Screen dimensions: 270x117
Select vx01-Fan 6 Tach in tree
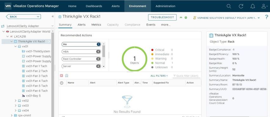[x=35, y=91]
